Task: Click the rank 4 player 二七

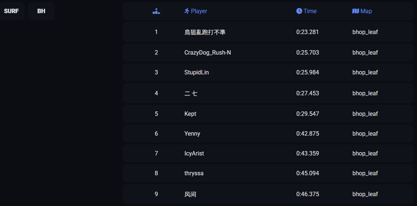Action: (191, 93)
